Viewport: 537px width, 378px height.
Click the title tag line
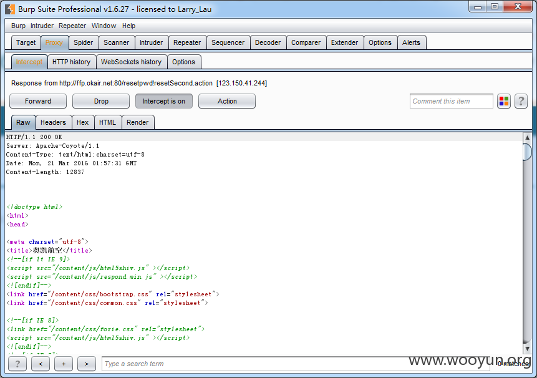pyautogui.click(x=49, y=251)
